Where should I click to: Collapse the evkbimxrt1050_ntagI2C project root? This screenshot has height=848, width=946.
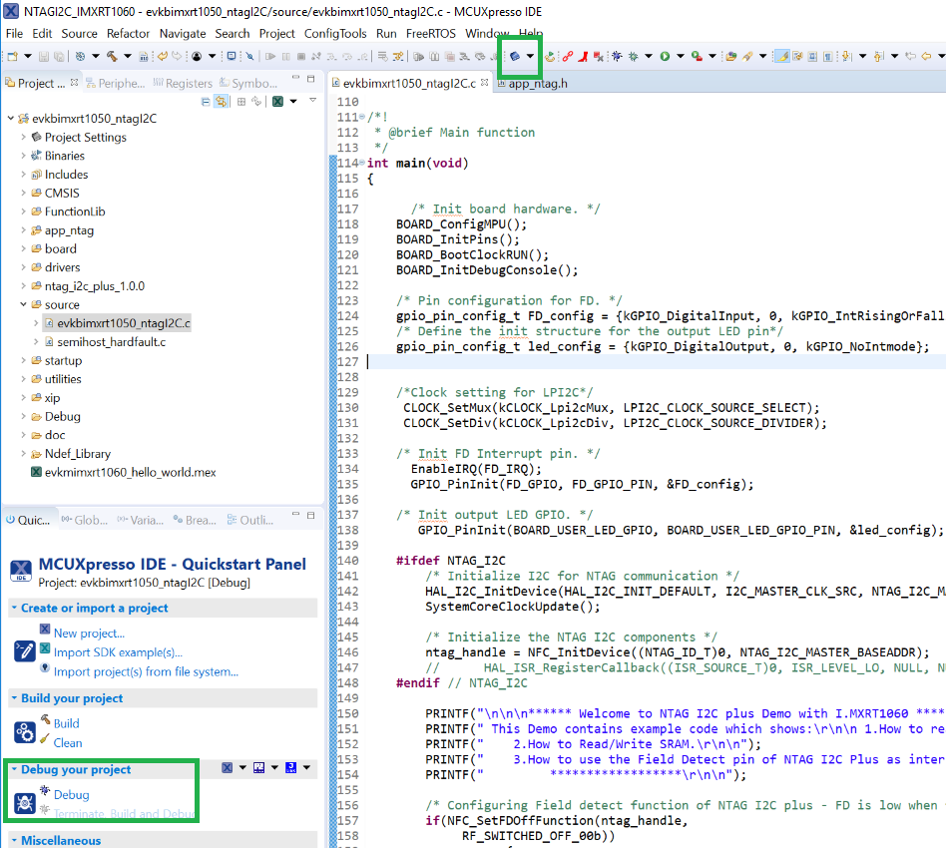(10, 118)
